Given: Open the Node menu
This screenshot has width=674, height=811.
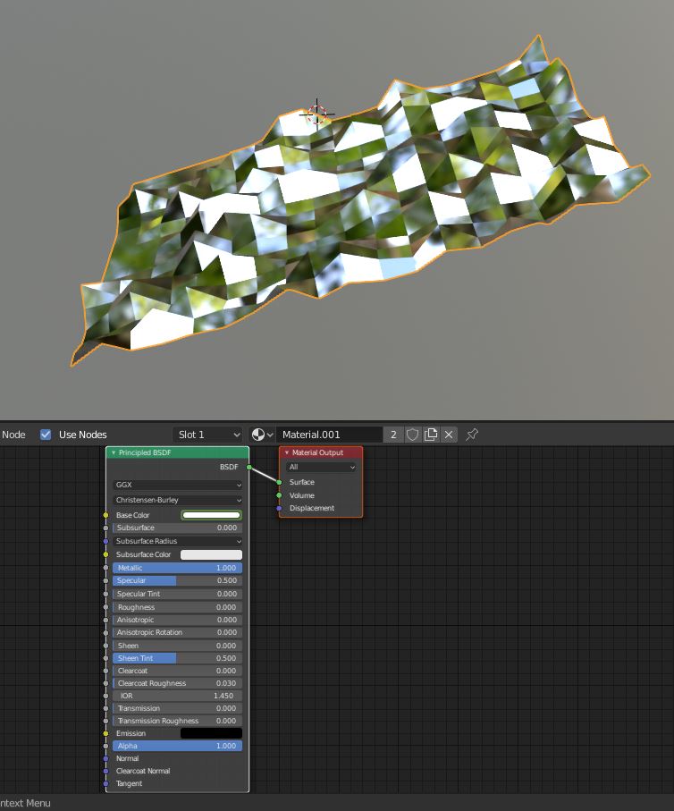Looking at the screenshot, I should click(x=13, y=435).
